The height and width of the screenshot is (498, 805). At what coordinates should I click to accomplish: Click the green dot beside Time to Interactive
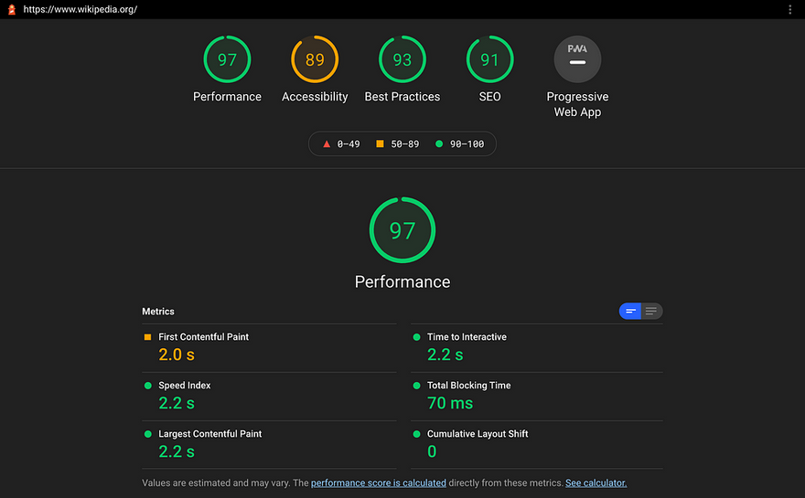coord(416,337)
